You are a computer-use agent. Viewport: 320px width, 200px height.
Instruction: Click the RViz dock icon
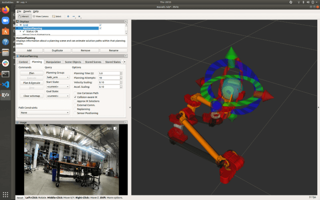pos(5,95)
